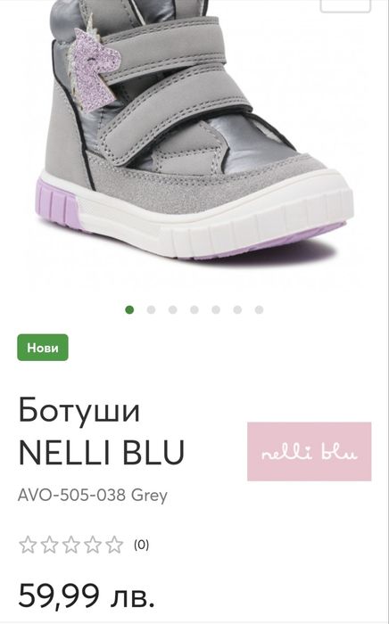Click the green Нови badge
The width and height of the screenshot is (389, 624).
coord(43,348)
